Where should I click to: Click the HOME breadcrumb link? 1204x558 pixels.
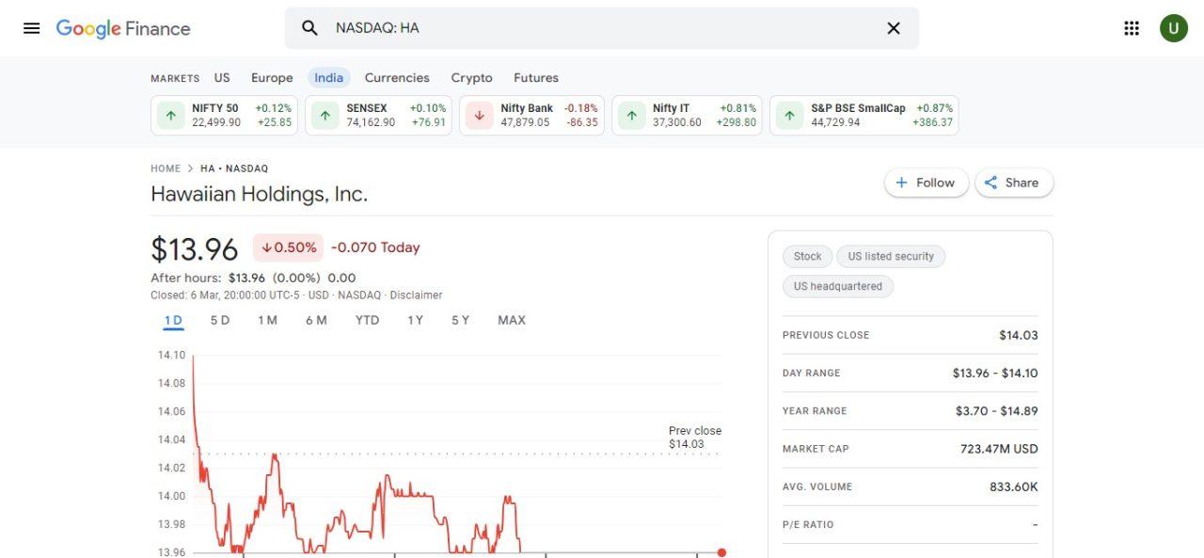point(166,168)
